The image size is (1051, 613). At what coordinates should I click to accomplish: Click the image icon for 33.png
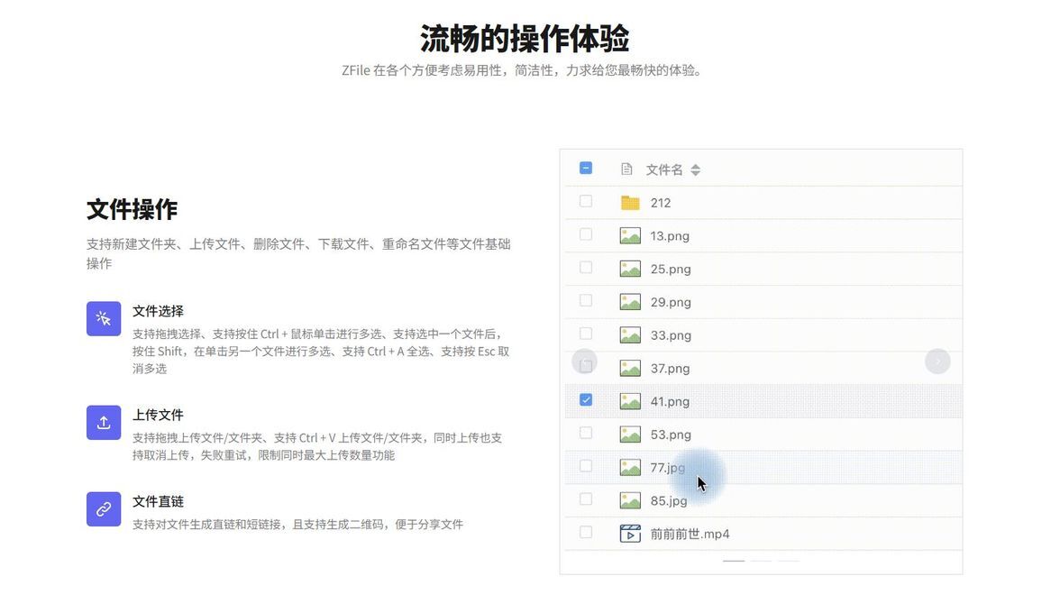[x=630, y=334]
